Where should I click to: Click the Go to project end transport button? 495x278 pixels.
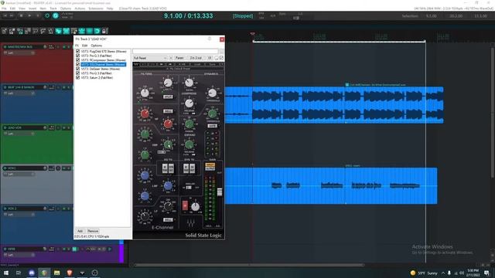(12, 15)
